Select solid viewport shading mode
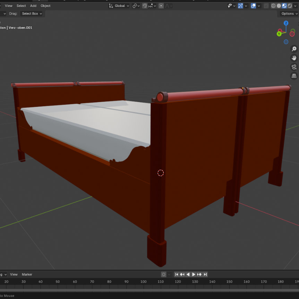The image size is (299, 299). [279, 6]
